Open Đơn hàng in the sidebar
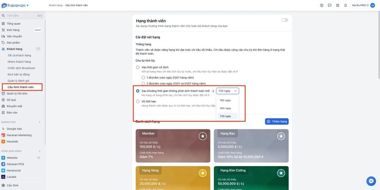Viewport: 380px width, 190px height. tap(13, 30)
